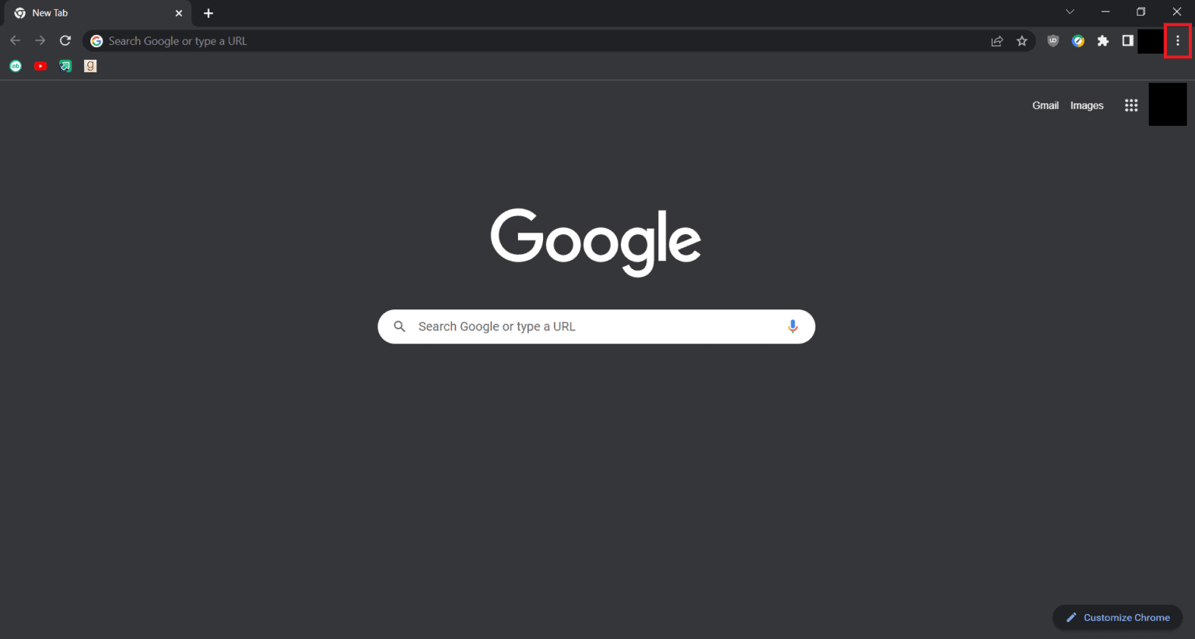Expand the tab search dropdown arrow

pos(1070,12)
